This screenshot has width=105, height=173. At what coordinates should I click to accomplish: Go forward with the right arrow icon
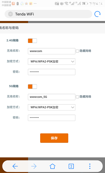tap(34, 166)
